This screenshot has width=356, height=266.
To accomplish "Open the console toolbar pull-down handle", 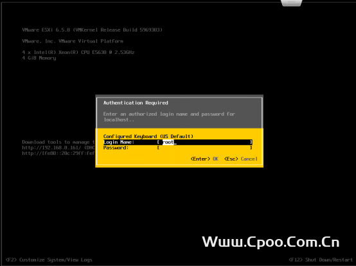I will (x=292, y=3).
